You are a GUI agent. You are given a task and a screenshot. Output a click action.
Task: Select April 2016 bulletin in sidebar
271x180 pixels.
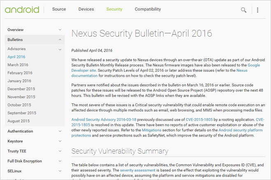click(16, 57)
